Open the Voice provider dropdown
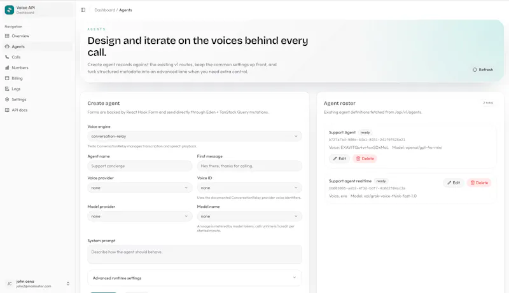The height and width of the screenshot is (293, 509). click(139, 188)
